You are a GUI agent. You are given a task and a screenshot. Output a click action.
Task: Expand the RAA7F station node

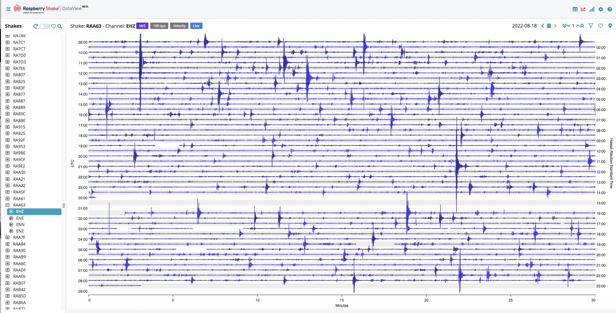(x=7, y=238)
